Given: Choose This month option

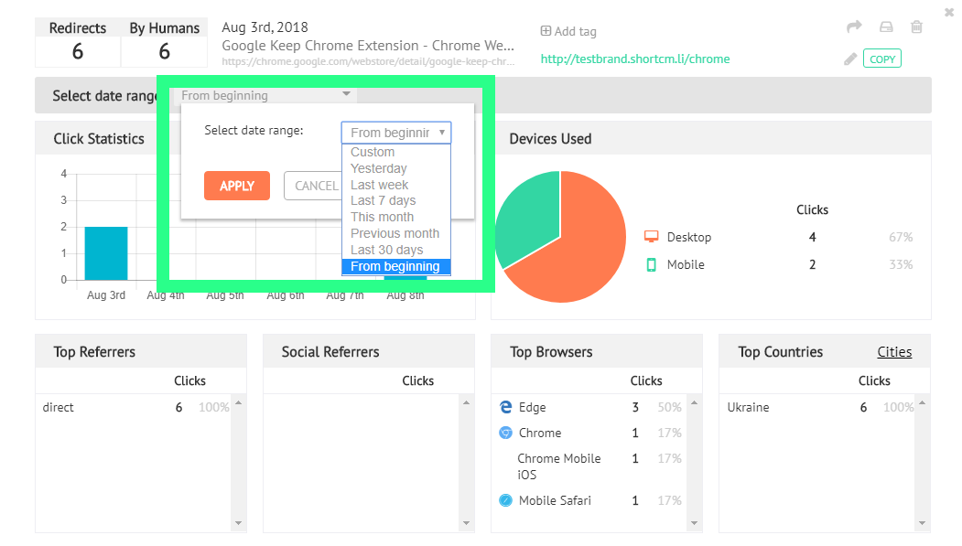Looking at the screenshot, I should point(396,218).
